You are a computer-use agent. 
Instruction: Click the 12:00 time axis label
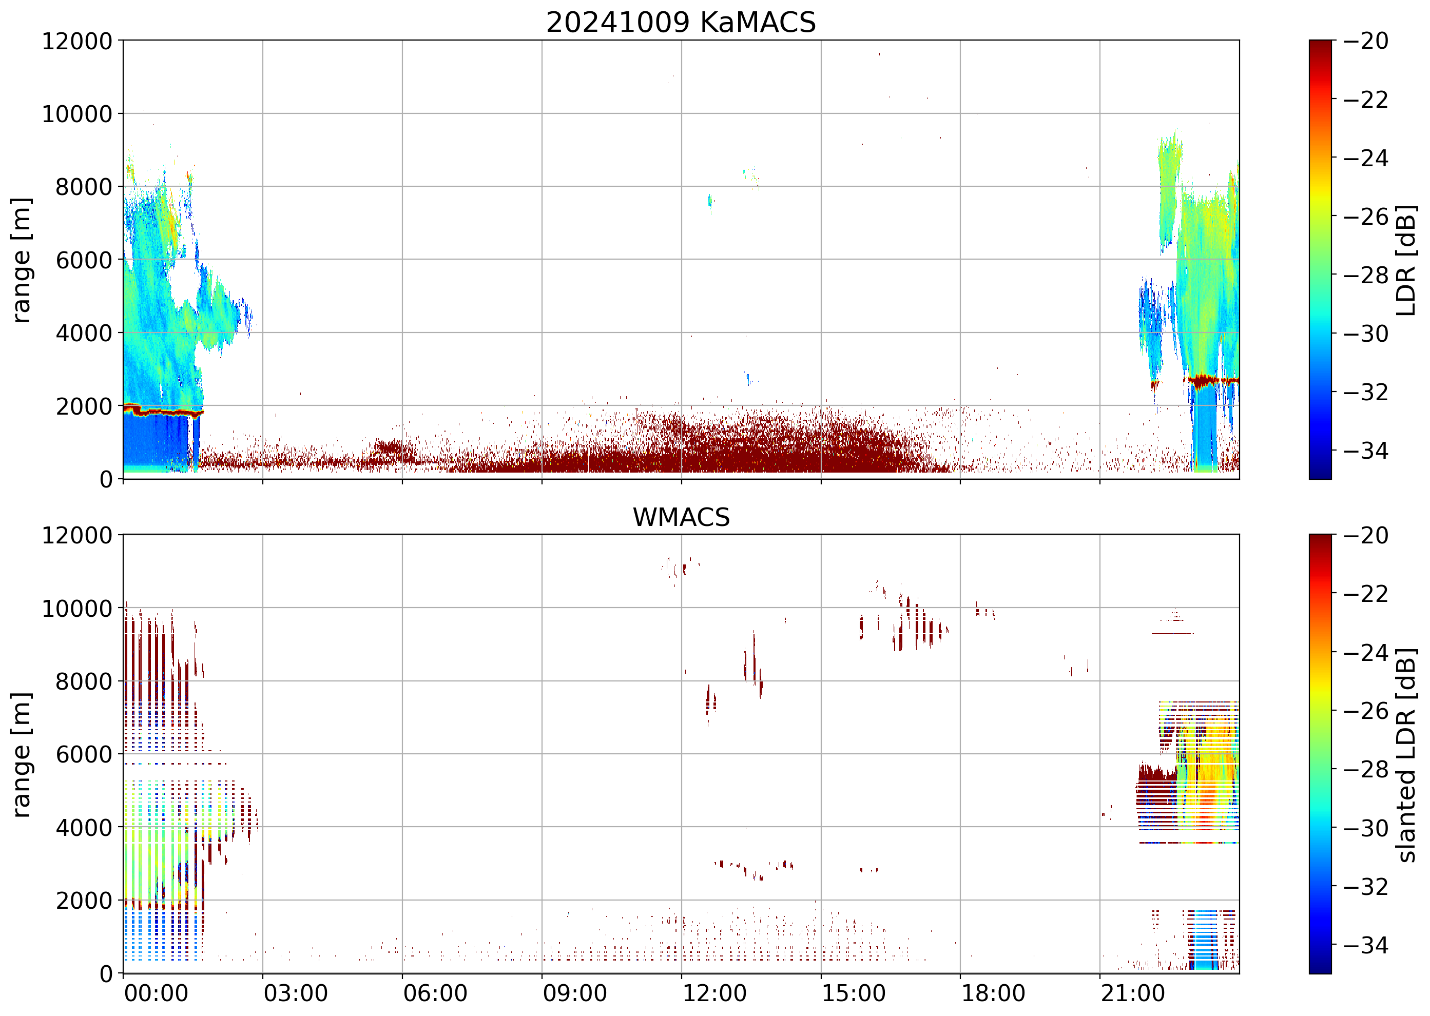point(714,993)
